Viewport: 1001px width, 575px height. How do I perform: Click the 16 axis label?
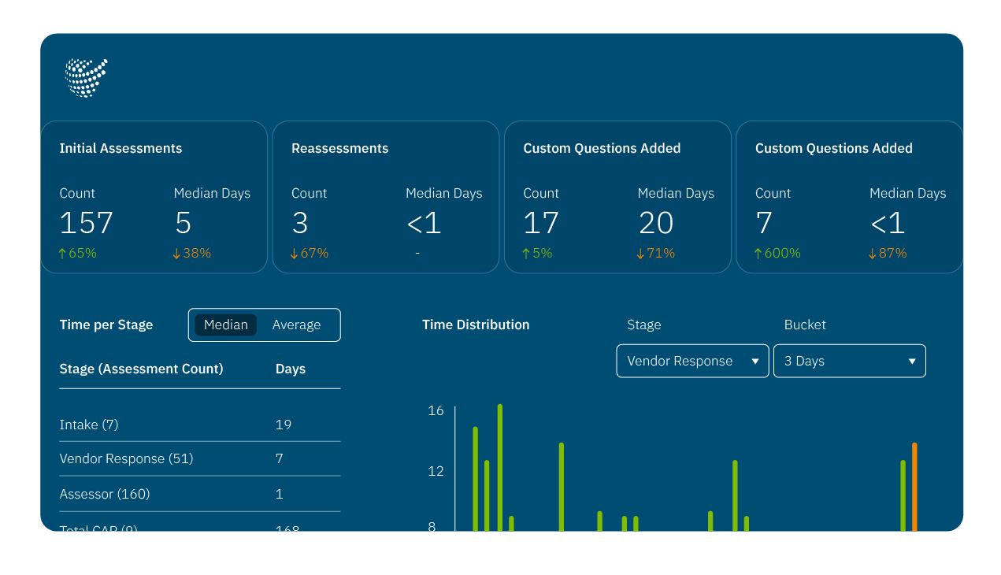point(436,410)
